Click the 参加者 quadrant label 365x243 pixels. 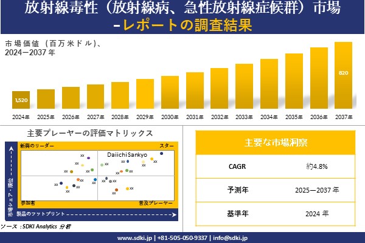point(28,201)
